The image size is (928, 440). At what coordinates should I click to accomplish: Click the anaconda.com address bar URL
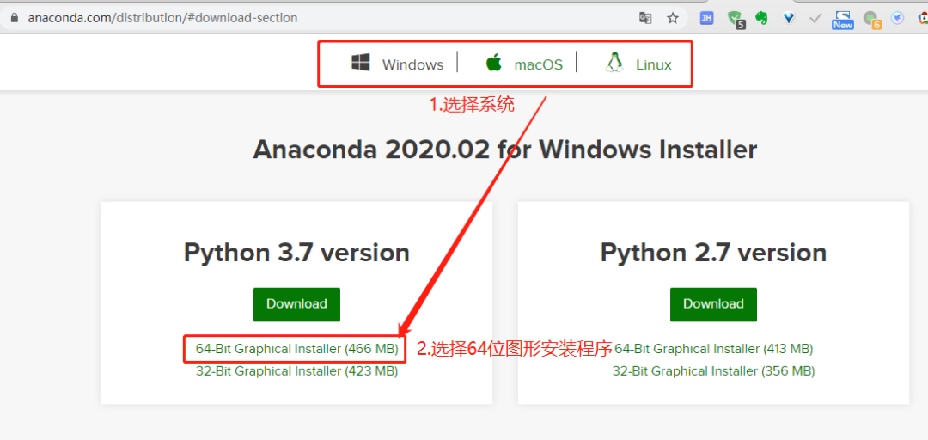[162, 18]
